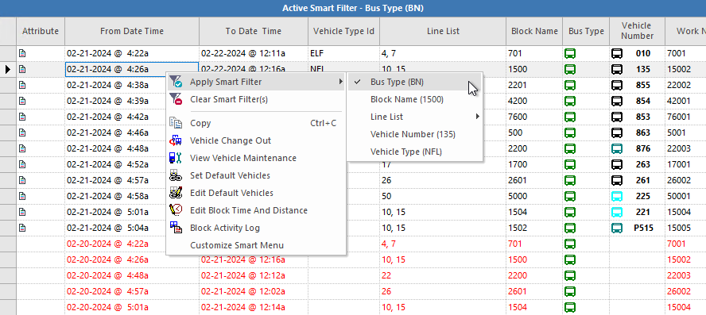The width and height of the screenshot is (706, 315).
Task: Click the focused cell 02-21-2024 @ 4:26a
Action: click(x=132, y=70)
